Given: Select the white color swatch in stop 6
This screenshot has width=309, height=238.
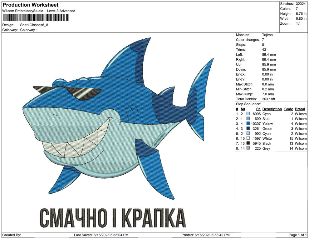Looking at the screenshot, I should [248, 138].
